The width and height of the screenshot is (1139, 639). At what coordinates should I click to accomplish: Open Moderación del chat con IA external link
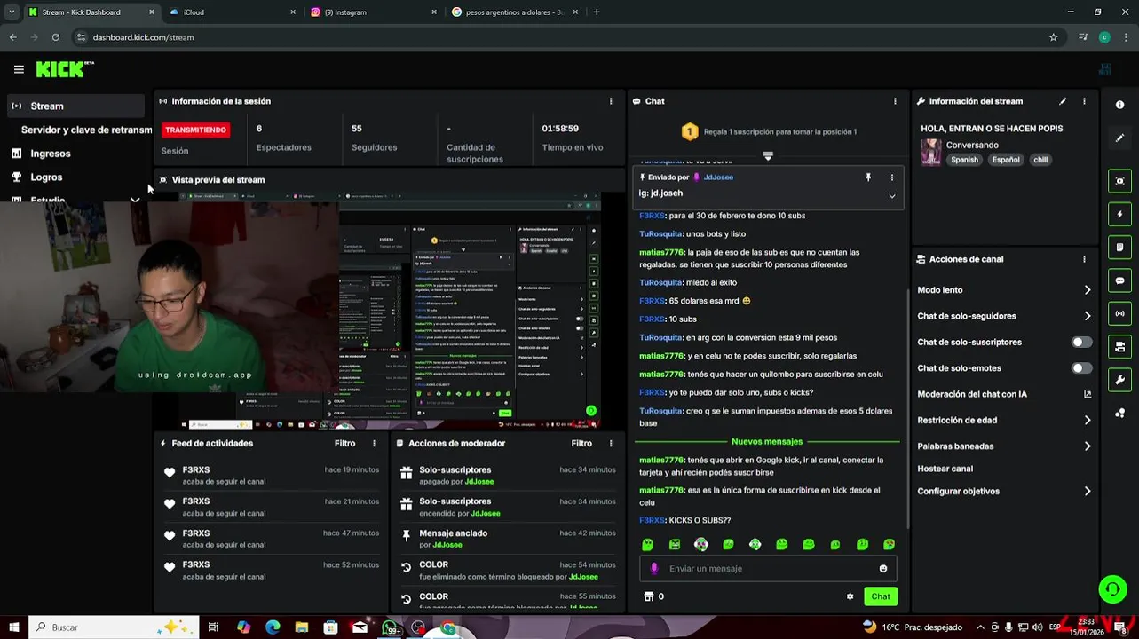click(x=1088, y=394)
